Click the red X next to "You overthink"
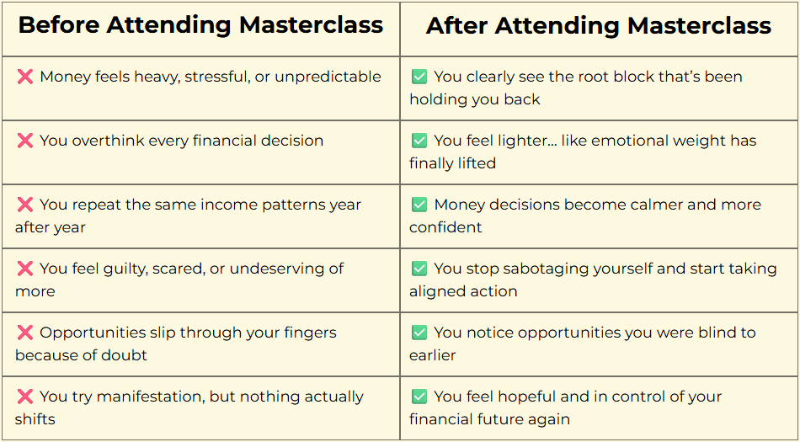800x442 pixels. point(24,141)
